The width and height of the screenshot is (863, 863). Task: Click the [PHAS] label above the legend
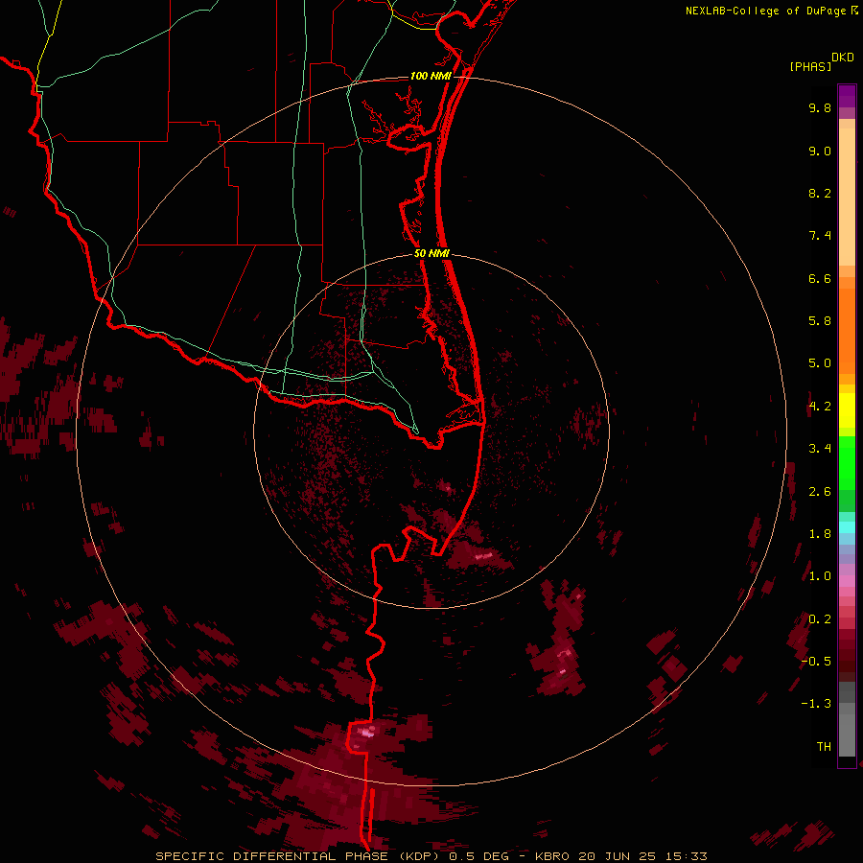(810, 66)
